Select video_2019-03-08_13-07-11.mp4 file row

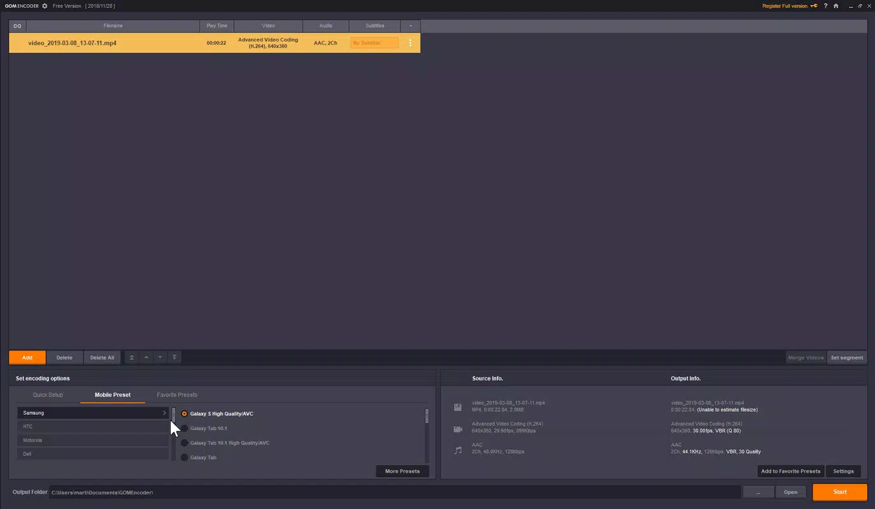215,43
